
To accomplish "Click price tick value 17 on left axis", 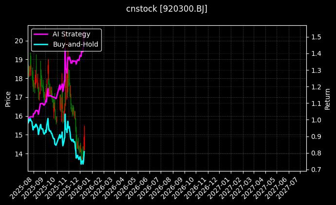I will (x=20, y=97).
